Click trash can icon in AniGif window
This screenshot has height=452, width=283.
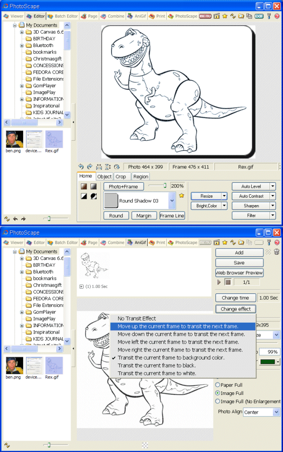click(x=276, y=252)
